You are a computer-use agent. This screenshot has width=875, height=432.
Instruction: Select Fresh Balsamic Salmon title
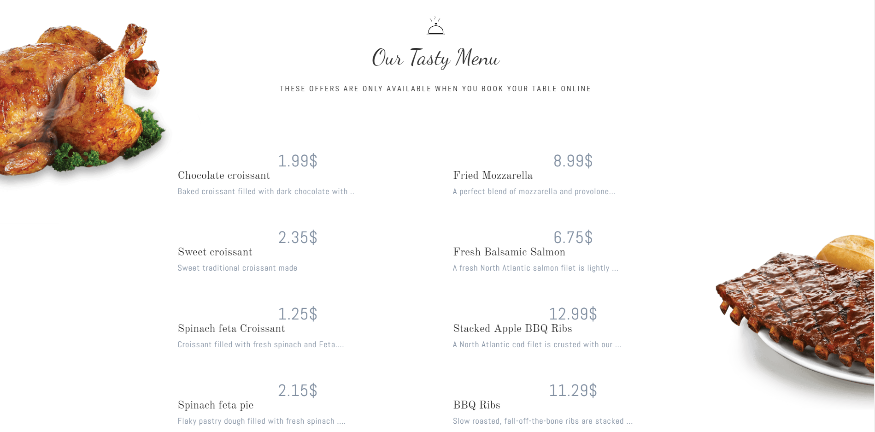coord(509,252)
